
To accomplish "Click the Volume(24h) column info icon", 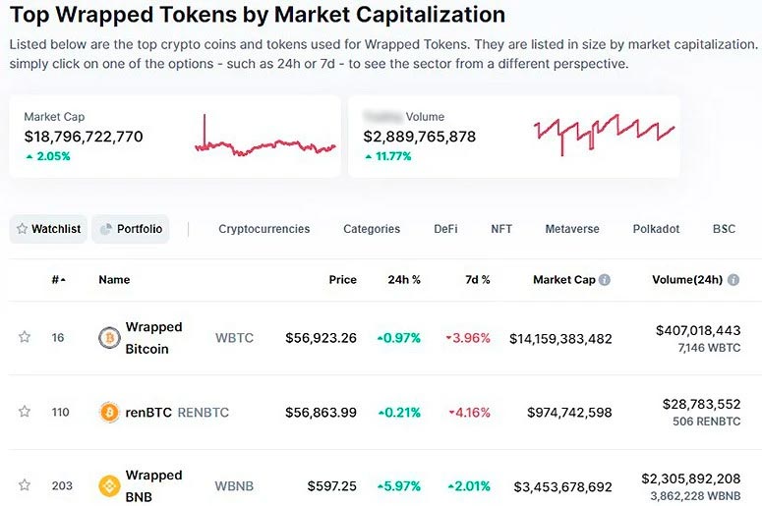I will [x=733, y=280].
